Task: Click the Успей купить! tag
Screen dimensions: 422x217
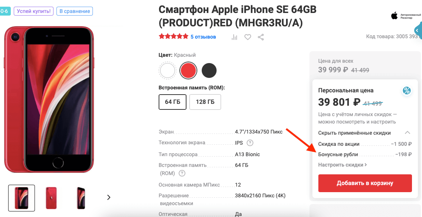Action: (34, 11)
